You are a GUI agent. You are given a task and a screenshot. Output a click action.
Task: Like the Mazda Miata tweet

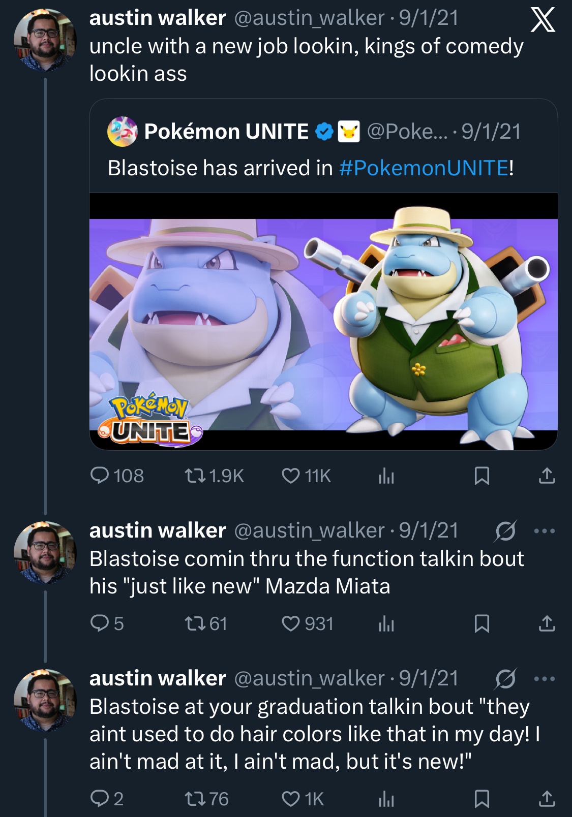(290, 623)
